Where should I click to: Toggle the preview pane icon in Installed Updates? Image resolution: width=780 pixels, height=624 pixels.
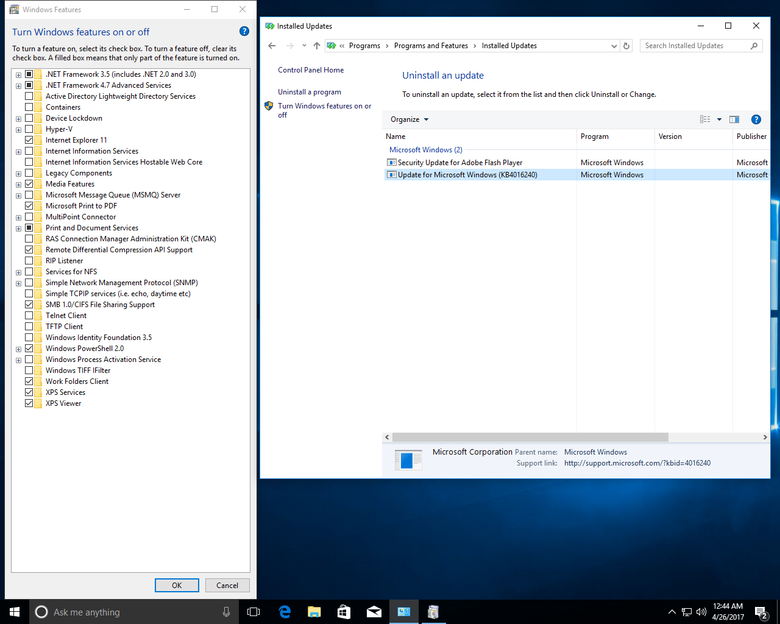[734, 119]
